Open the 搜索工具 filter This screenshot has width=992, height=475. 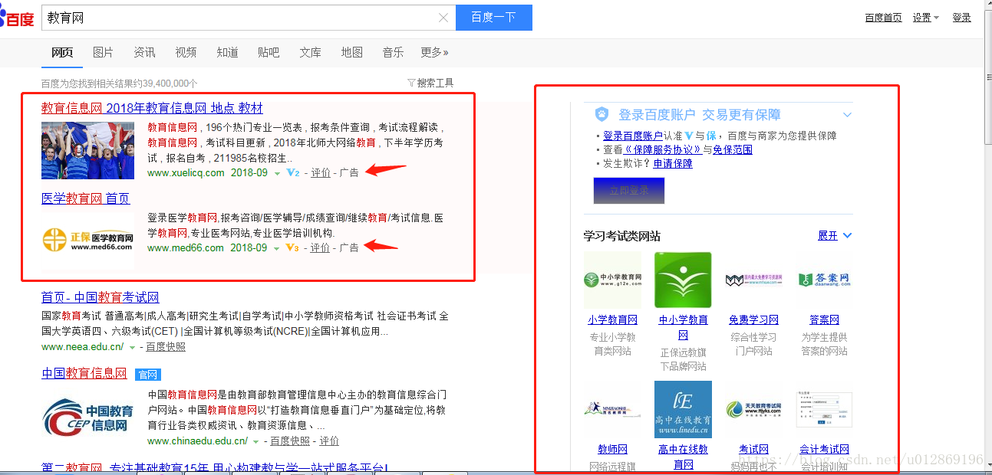pyautogui.click(x=430, y=83)
